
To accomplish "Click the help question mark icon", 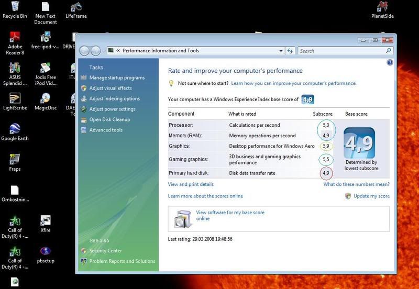I will click(390, 62).
